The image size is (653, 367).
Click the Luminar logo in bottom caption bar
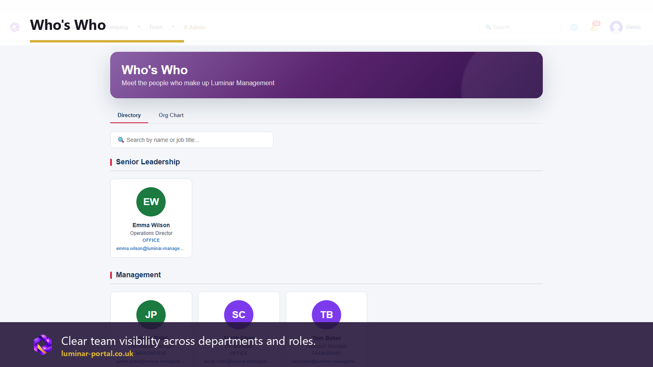pyautogui.click(x=43, y=345)
